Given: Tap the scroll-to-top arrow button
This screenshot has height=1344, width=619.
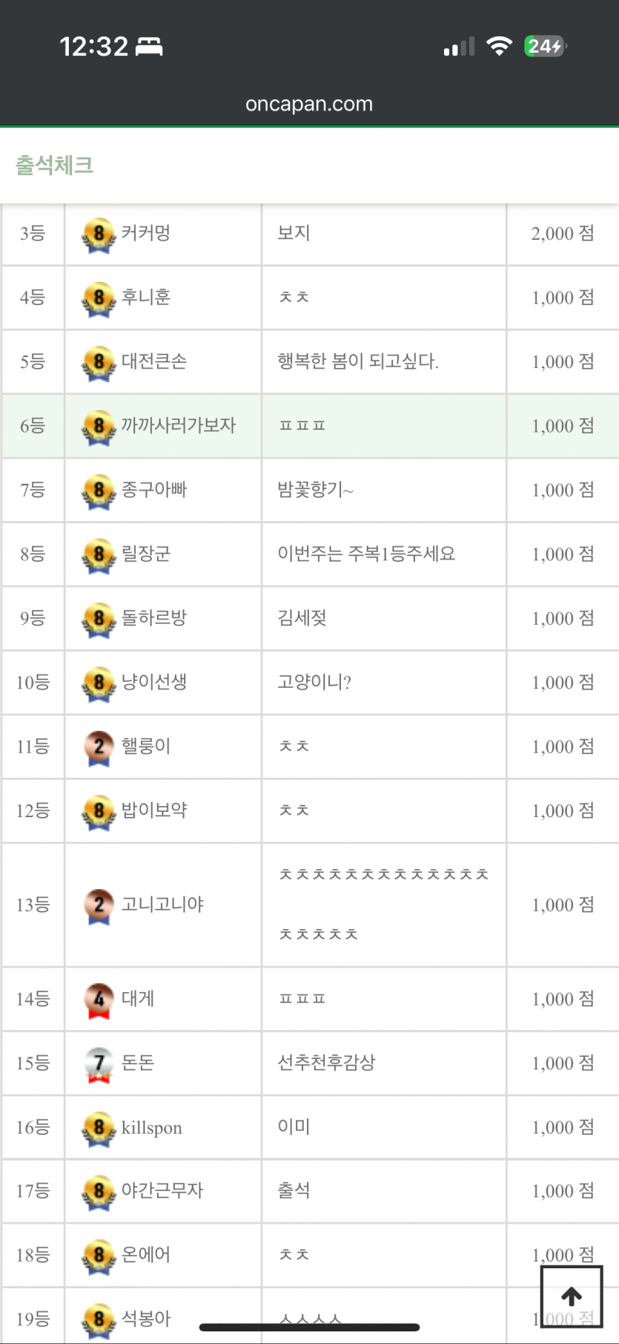Looking at the screenshot, I should [571, 1297].
